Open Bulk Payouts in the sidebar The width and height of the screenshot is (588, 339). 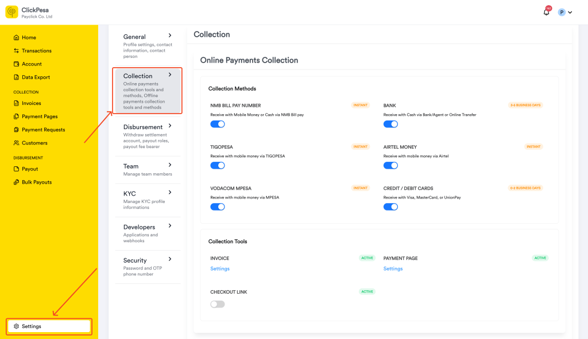coord(37,182)
